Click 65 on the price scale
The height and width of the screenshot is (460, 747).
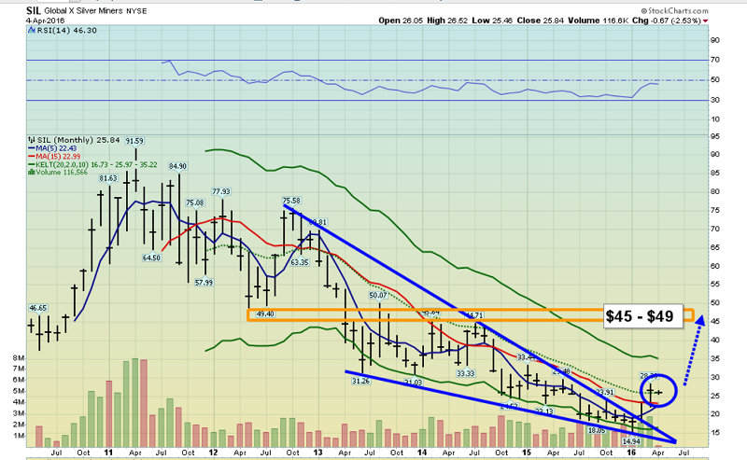(715, 247)
